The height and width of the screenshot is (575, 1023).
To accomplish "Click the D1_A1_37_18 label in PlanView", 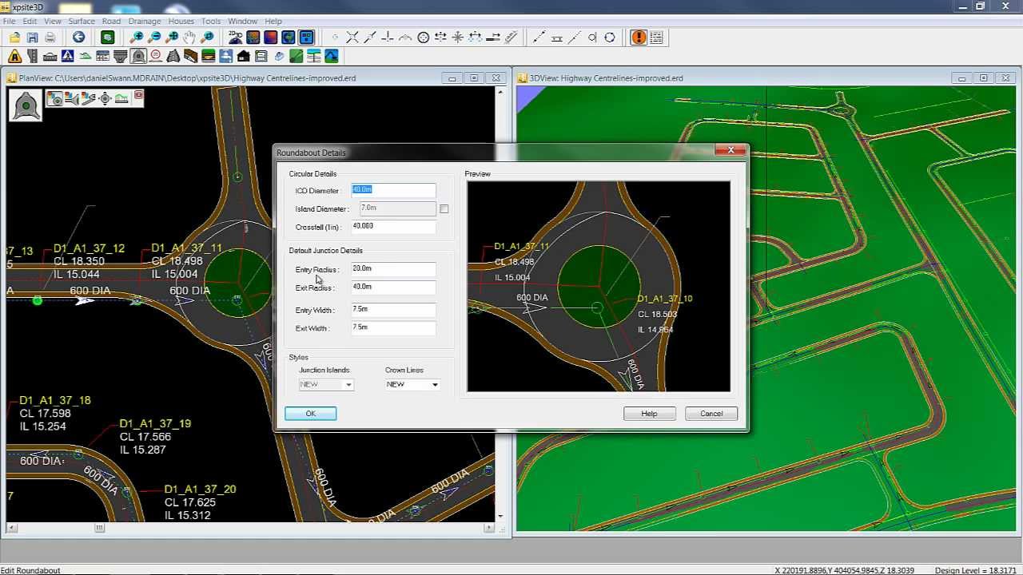I will (x=55, y=401).
